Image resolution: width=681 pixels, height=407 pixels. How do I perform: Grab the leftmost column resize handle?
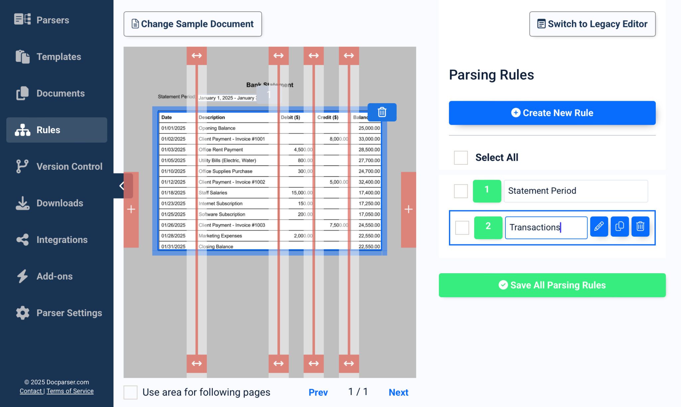click(x=197, y=56)
